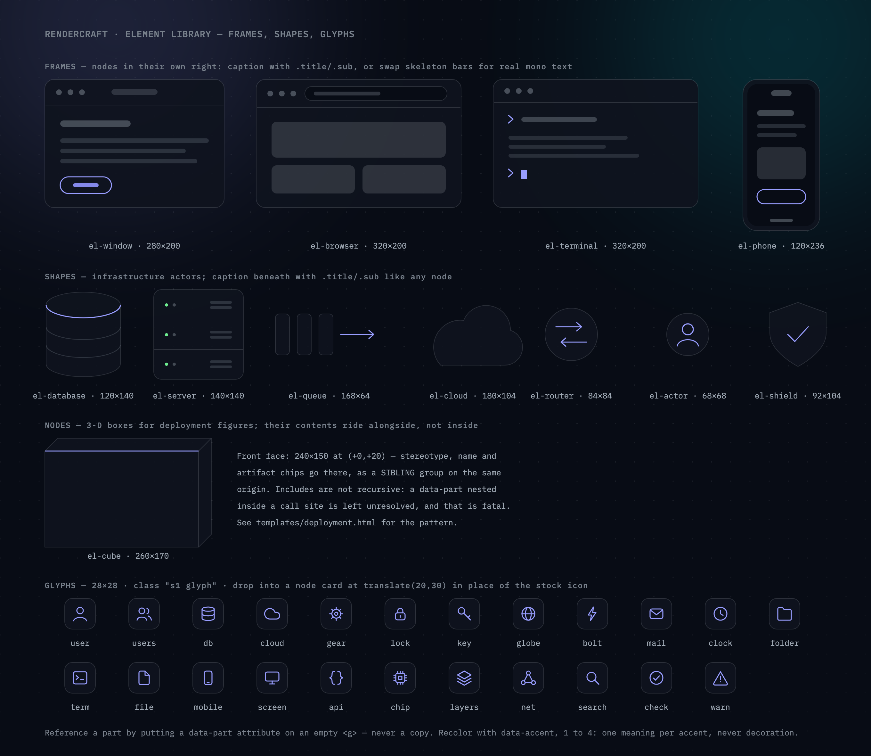The image size is (871, 756).
Task: Select the gear glyph icon
Action: click(x=336, y=614)
